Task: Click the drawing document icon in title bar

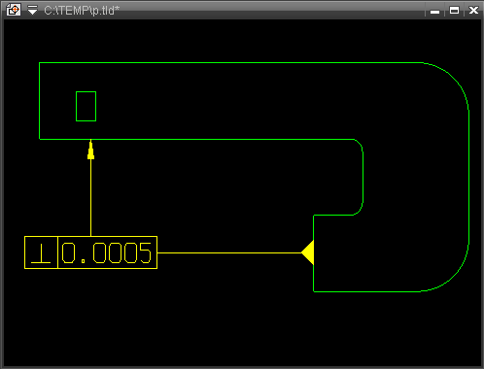Action: (x=14, y=10)
